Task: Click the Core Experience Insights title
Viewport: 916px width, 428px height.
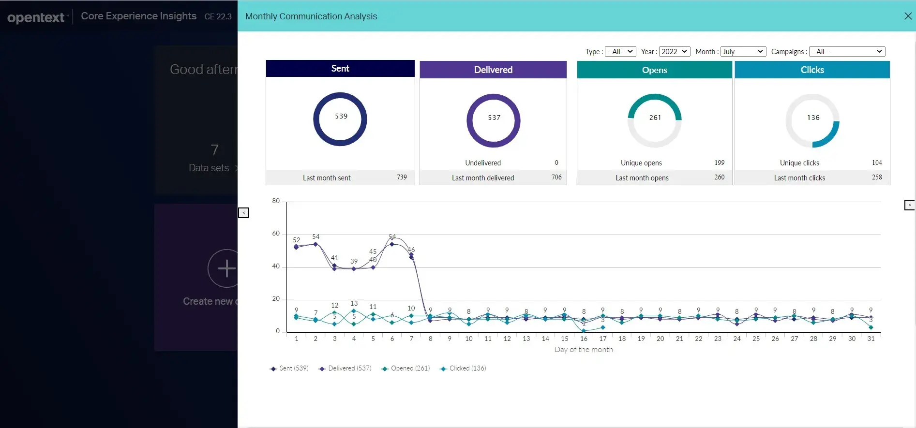Action: 138,16
